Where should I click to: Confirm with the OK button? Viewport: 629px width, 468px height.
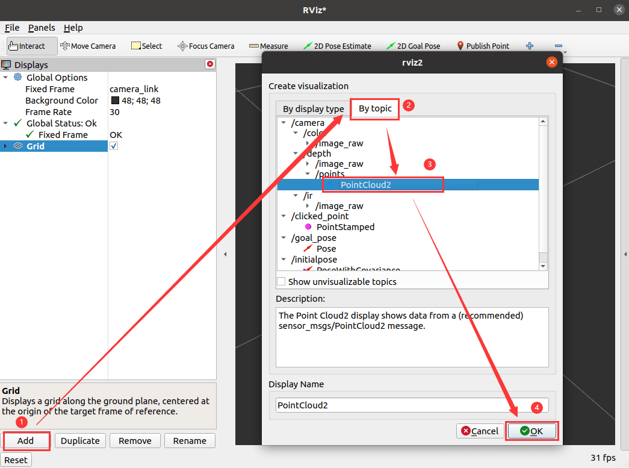pos(531,431)
